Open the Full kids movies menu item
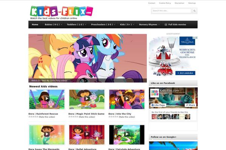Screen dimensions: 226x150 [175, 24]
